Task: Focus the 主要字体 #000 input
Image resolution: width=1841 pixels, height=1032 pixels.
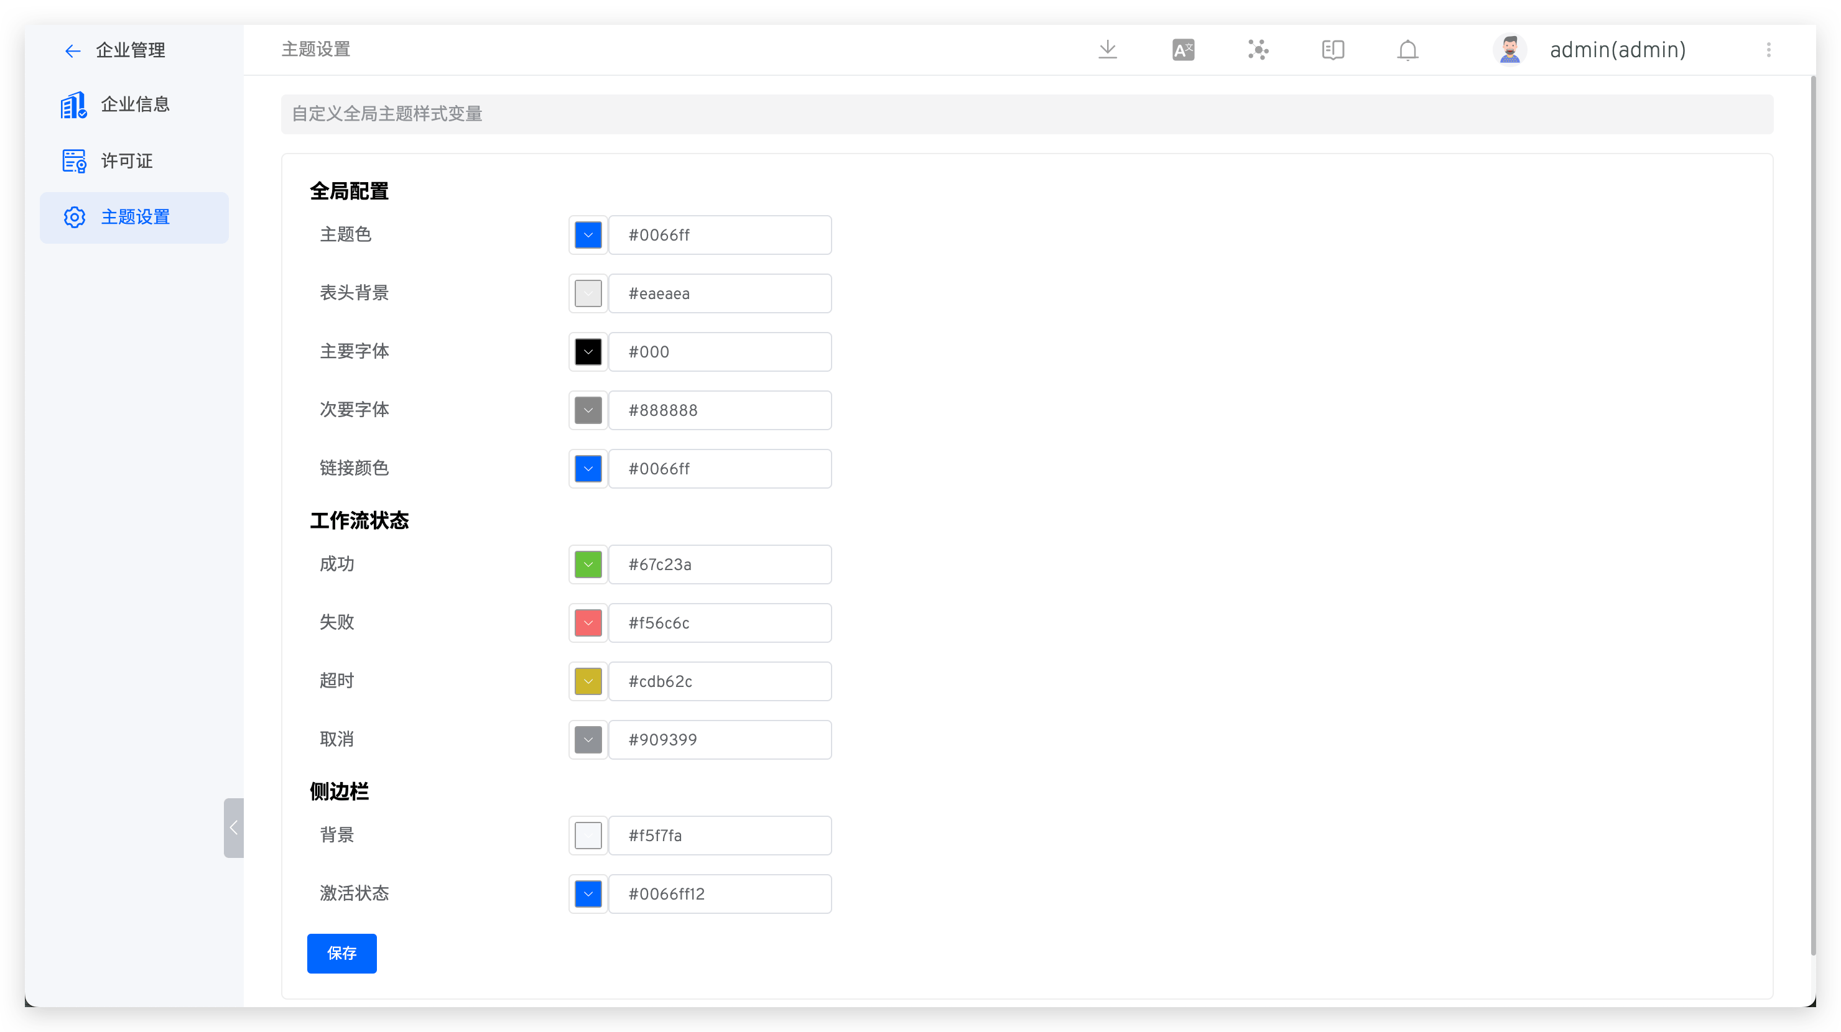Action: 720,352
